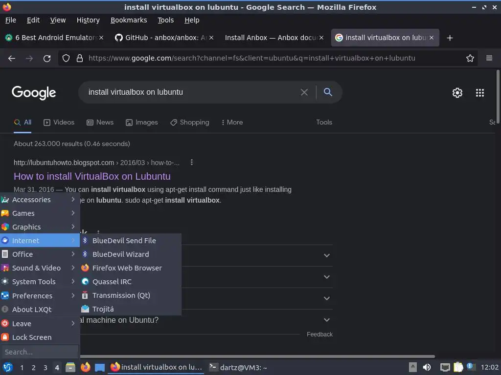
Task: Open the volume control tray icon
Action: [x=427, y=367]
